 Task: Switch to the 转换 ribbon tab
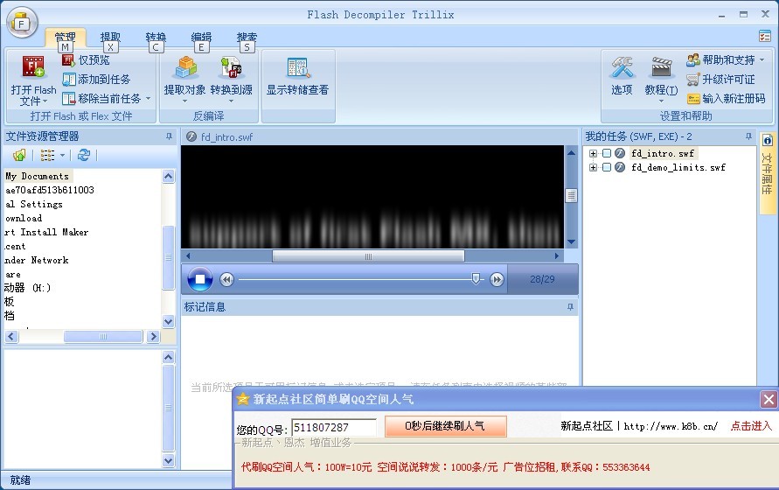click(156, 38)
